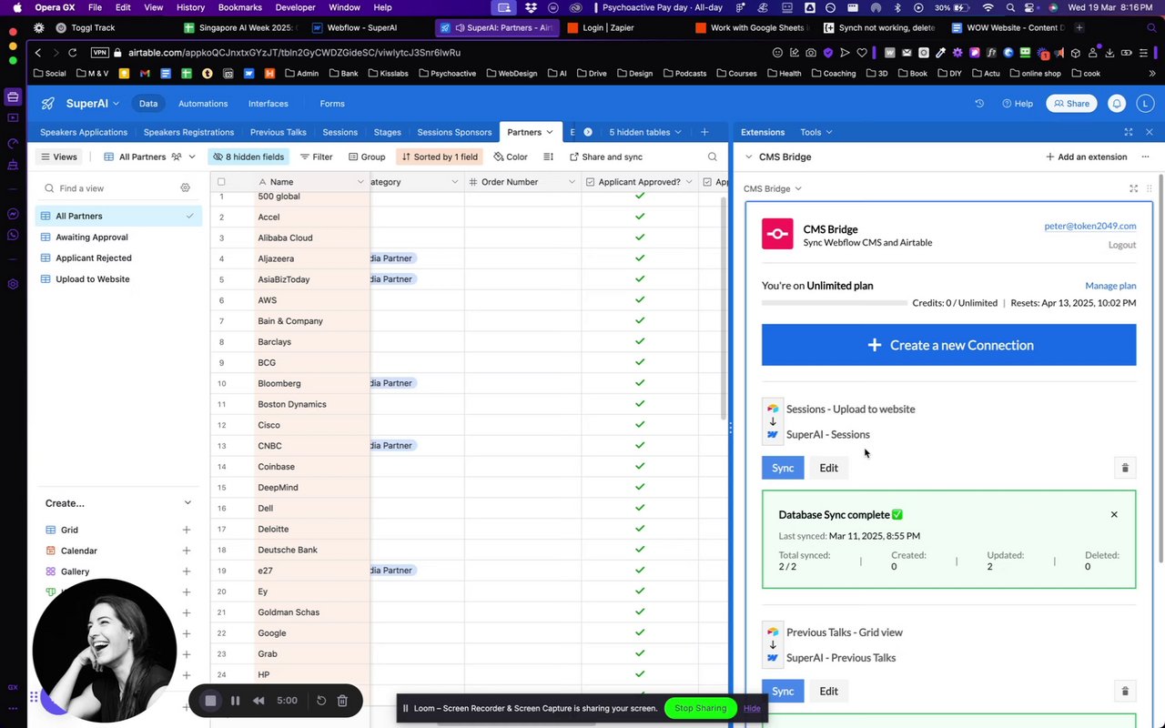Click the Manage plan link
The height and width of the screenshot is (728, 1165).
point(1110,286)
